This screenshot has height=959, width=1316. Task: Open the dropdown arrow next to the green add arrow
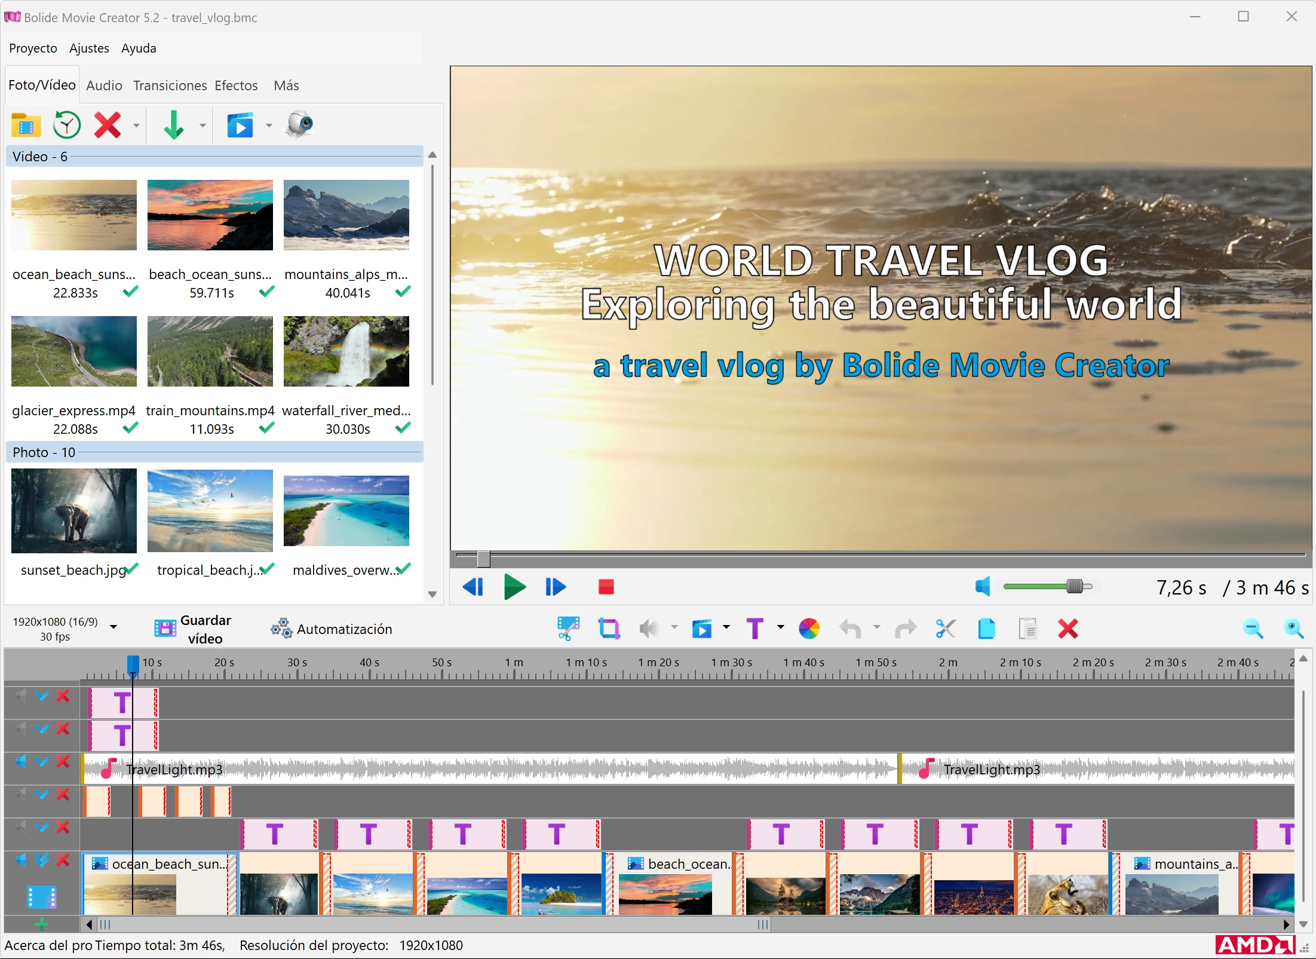pos(203,125)
